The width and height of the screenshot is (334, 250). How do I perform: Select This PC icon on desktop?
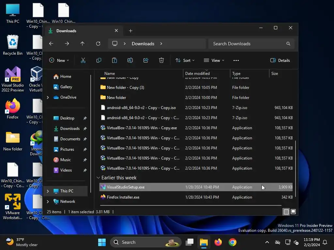coord(13,13)
